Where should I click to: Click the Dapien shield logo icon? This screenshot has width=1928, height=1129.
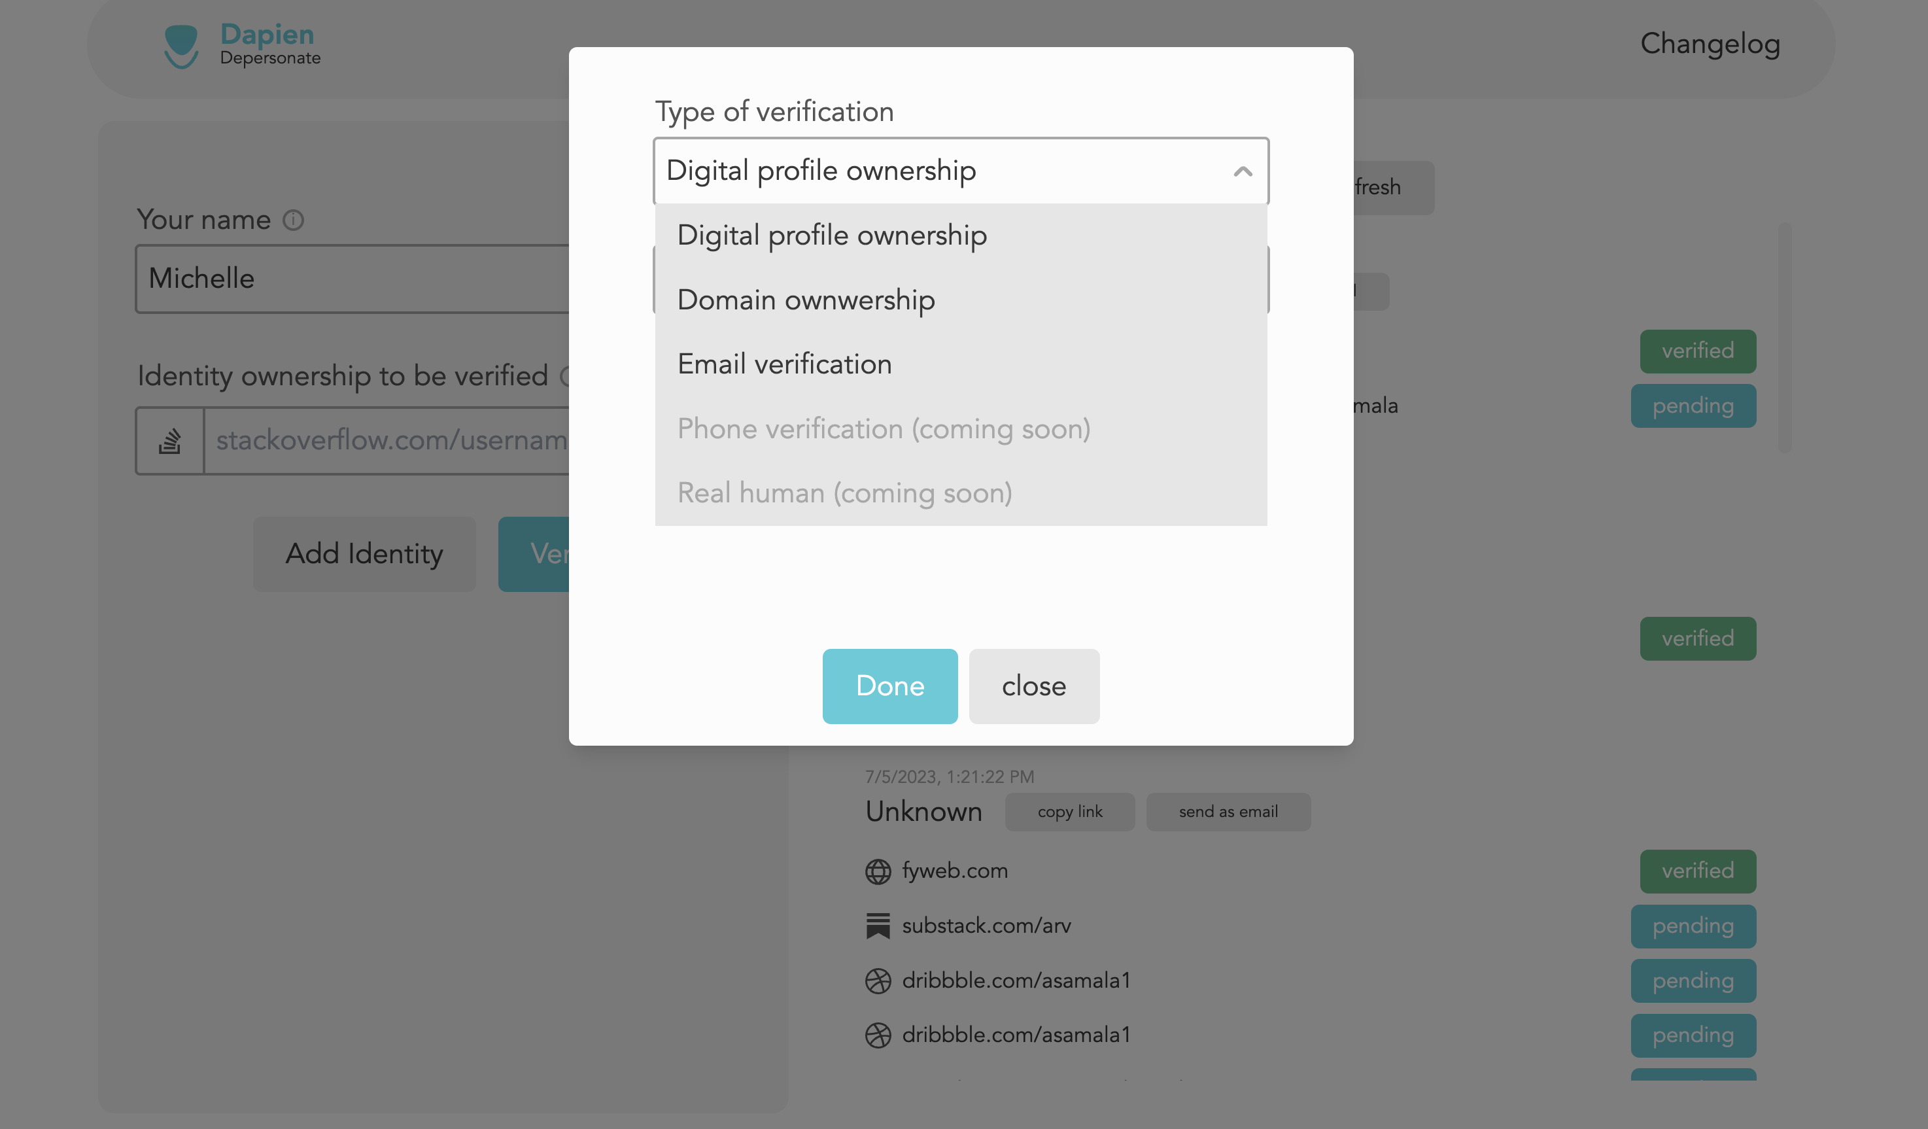point(181,46)
